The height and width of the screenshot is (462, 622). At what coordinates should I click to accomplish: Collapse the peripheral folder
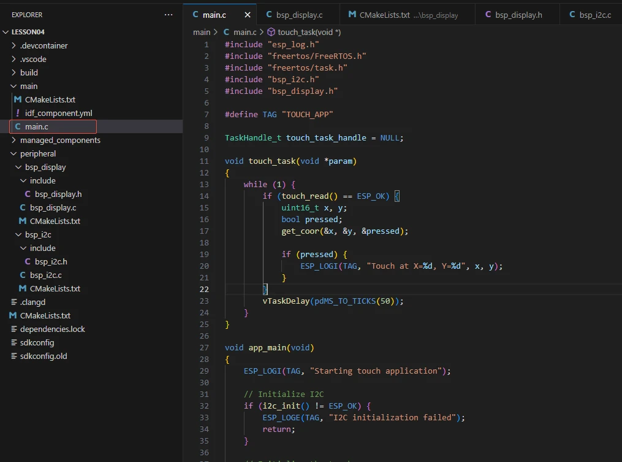click(37, 153)
